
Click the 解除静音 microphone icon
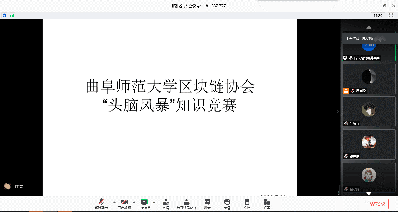click(x=101, y=202)
